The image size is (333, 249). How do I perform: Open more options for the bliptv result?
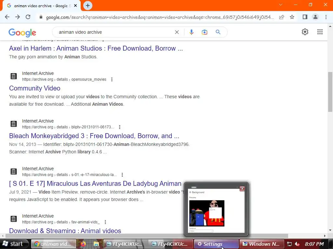(120, 127)
